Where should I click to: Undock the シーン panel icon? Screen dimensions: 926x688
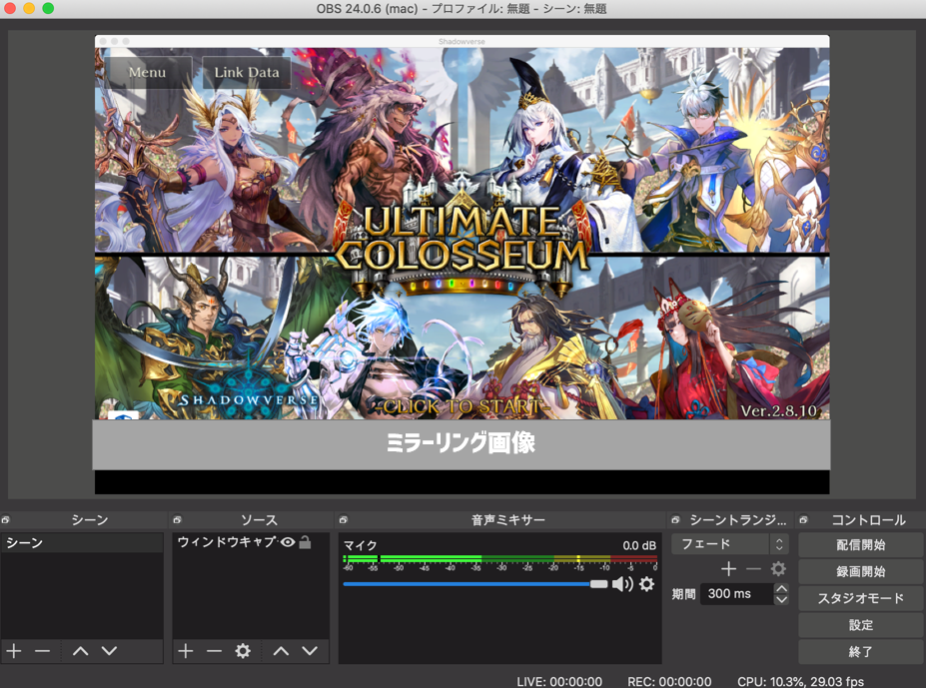tap(5, 519)
